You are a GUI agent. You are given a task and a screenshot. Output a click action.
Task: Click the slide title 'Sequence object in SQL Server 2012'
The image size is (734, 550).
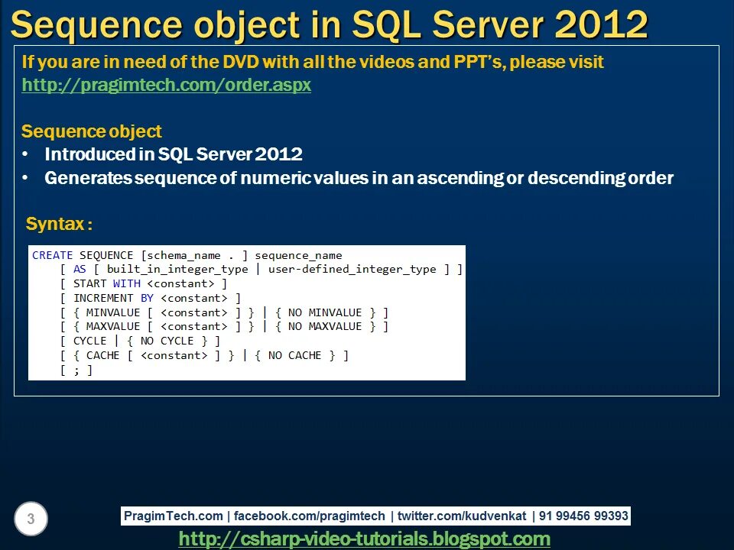click(x=329, y=24)
